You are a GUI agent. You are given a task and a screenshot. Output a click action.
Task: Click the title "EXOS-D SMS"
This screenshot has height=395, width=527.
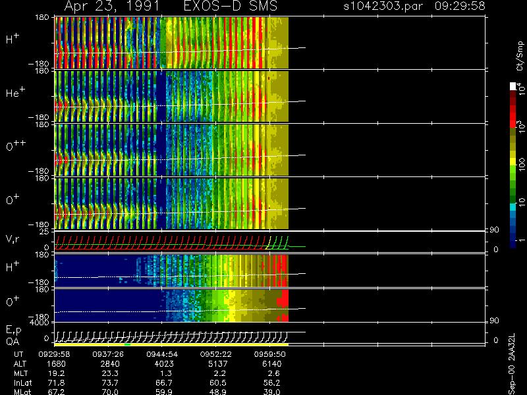tap(231, 6)
